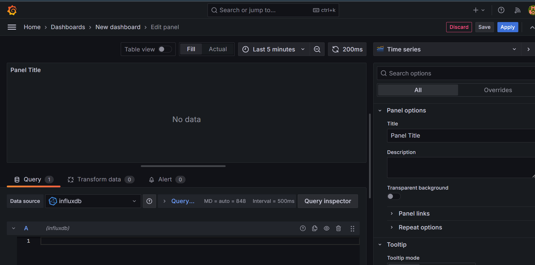Go to New dashboard breadcrumb
The height and width of the screenshot is (265, 535).
118,27
